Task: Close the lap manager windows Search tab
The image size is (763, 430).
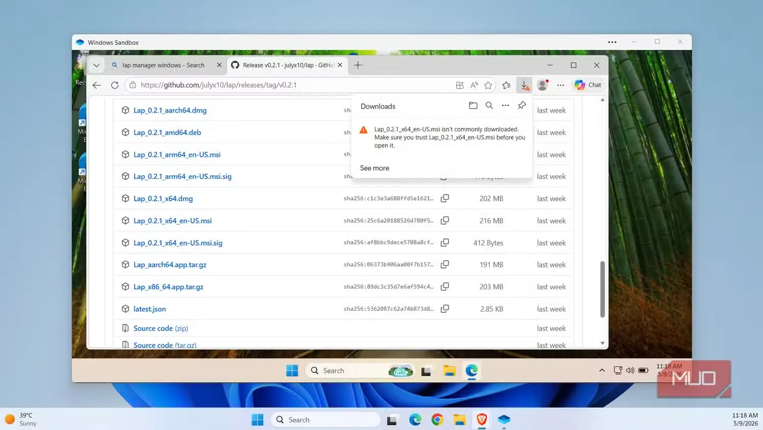Action: (219, 65)
